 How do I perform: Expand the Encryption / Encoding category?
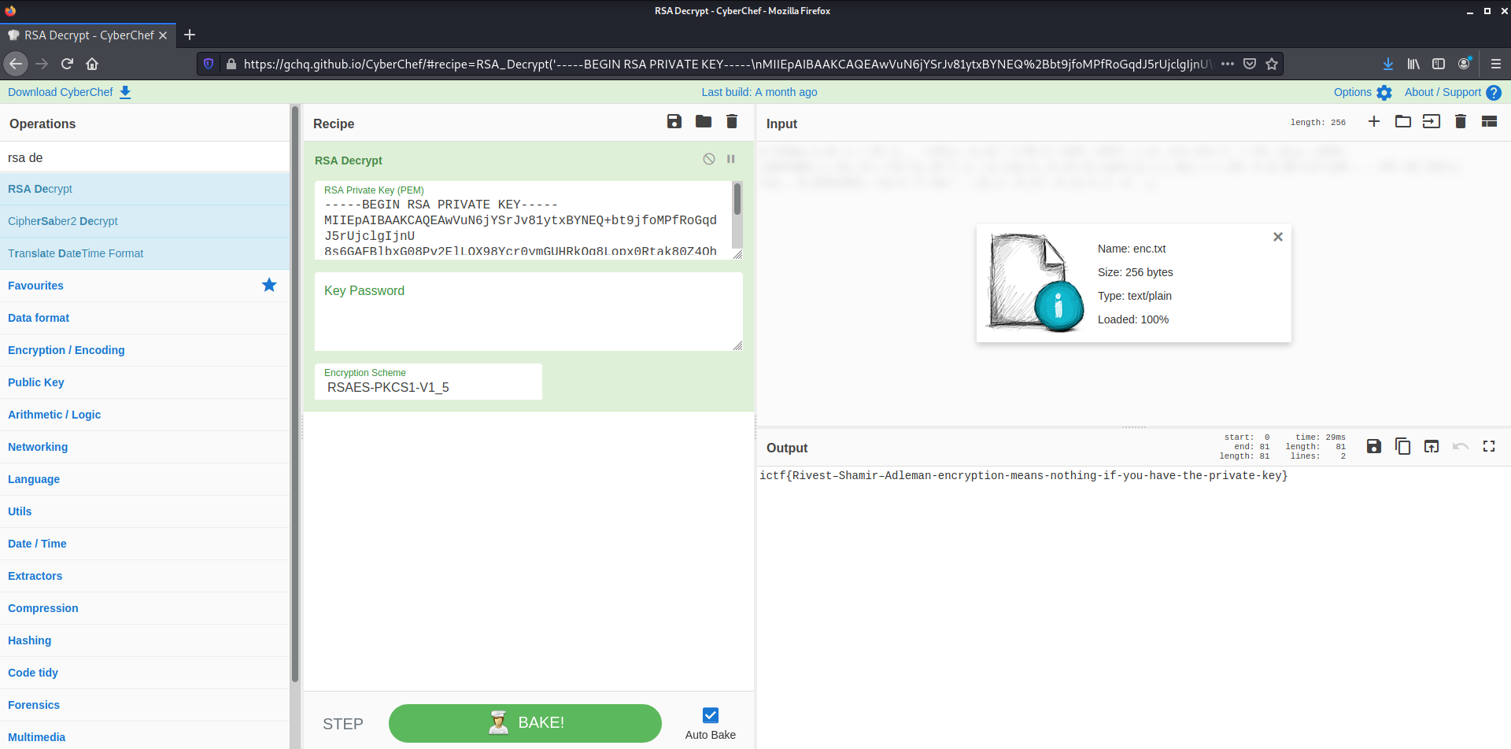tap(66, 350)
